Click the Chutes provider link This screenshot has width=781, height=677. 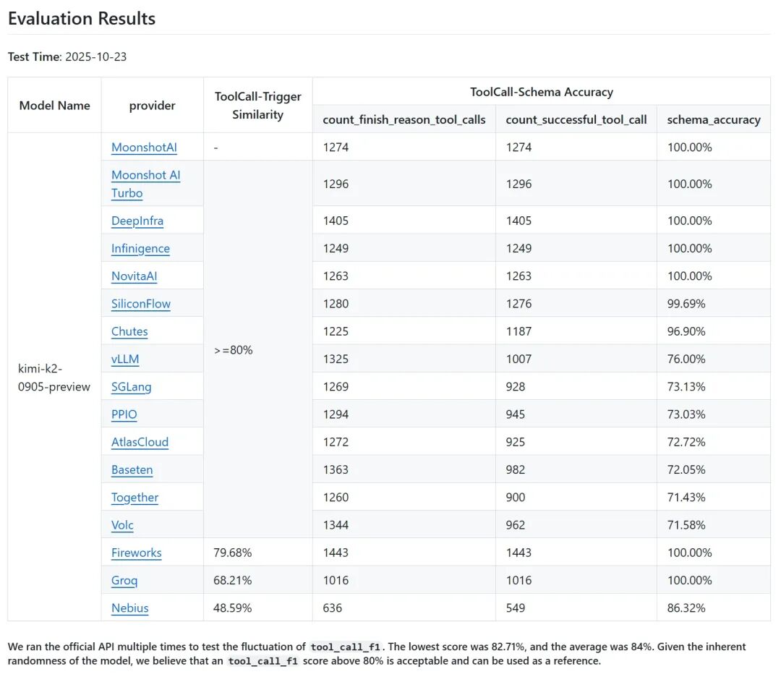[129, 331]
